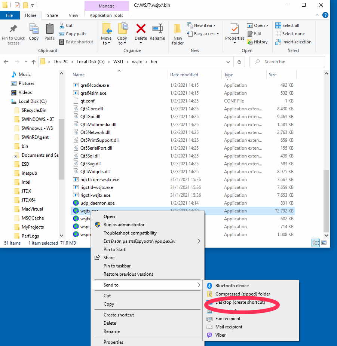Open recent locations dropdown arrow
Viewport: 337px width, 346px height.
(x=26, y=62)
